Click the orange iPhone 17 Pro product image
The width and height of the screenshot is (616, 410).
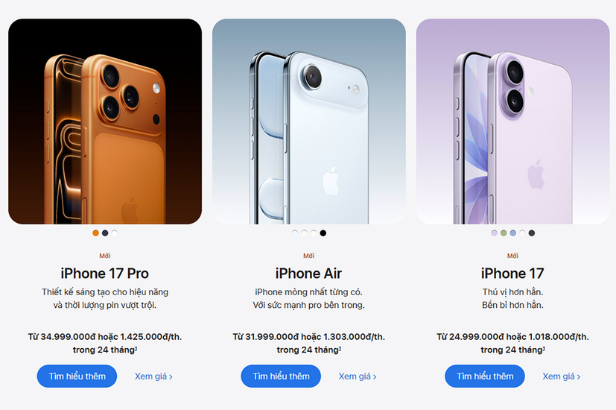(105, 122)
